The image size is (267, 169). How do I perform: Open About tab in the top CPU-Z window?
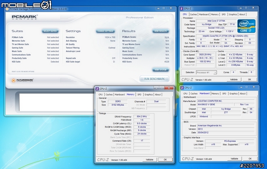(242, 15)
